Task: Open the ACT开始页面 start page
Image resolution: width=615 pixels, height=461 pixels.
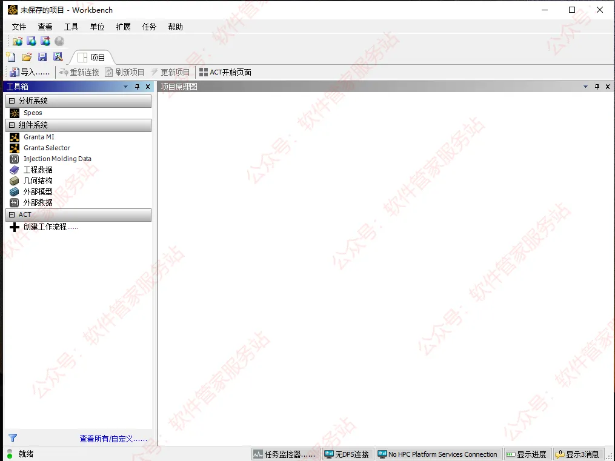Action: point(225,72)
